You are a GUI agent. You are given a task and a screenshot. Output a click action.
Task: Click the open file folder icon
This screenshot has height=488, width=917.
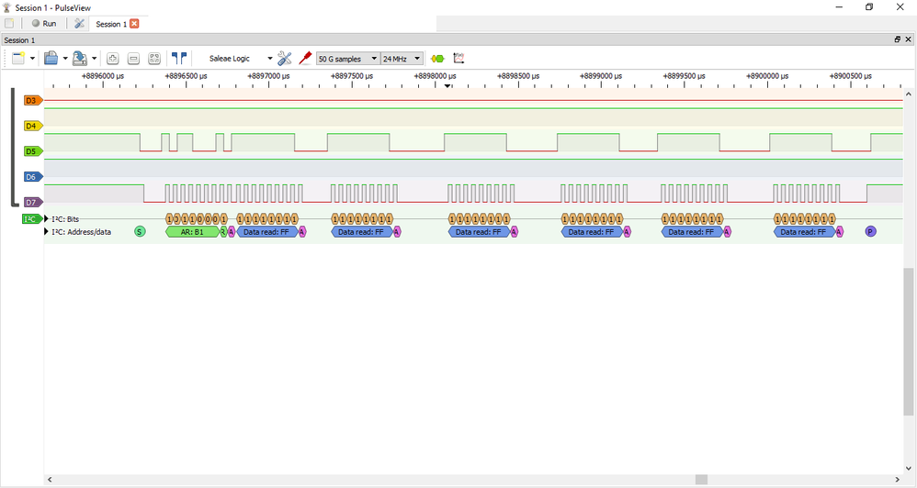click(51, 58)
